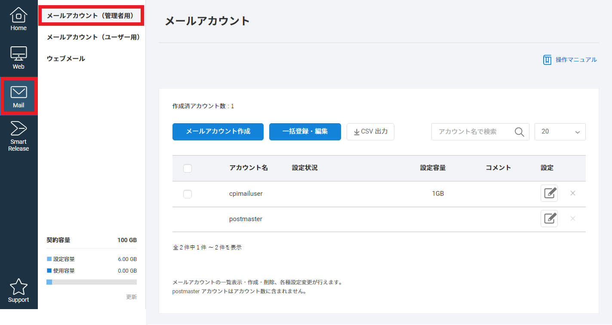
Task: Expand the 20 per page dropdown
Action: click(560, 132)
